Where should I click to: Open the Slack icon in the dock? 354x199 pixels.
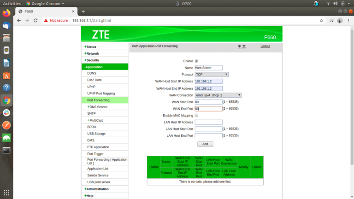[x=6, y=112]
